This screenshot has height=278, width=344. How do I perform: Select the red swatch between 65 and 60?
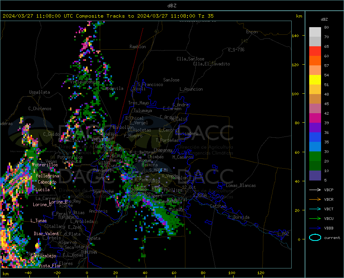click(315, 51)
